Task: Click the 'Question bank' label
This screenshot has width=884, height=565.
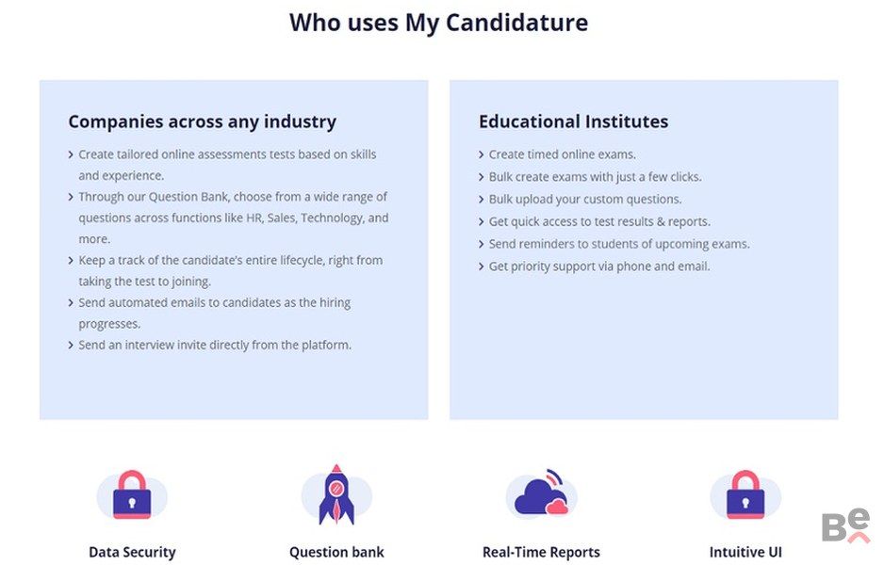Action: tap(336, 553)
